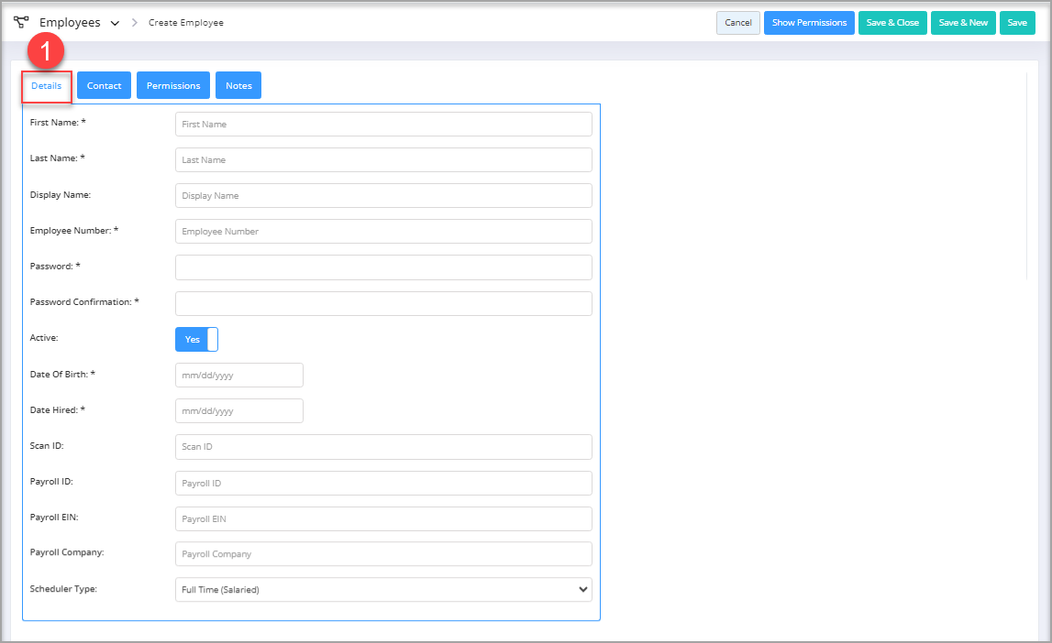Toggle the Active Yes switch
Screen dimensions: 1052x643
(196, 340)
